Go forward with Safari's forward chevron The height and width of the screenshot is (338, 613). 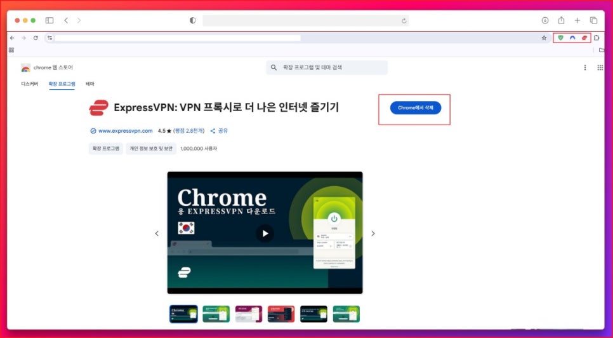pos(79,20)
